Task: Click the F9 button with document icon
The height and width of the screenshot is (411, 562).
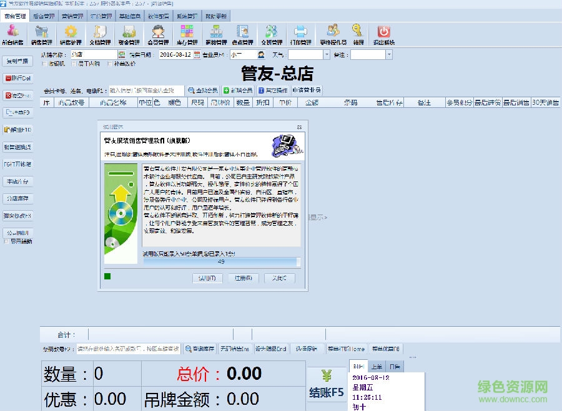Action: [18, 112]
